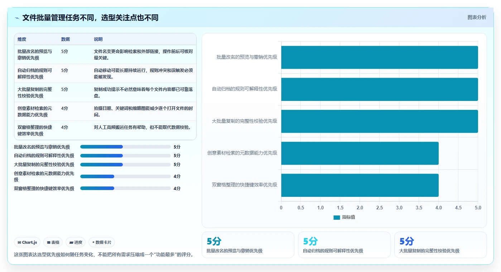Screen dimensions: 501x272
Task: Click the 说明 column header
Action: point(98,39)
